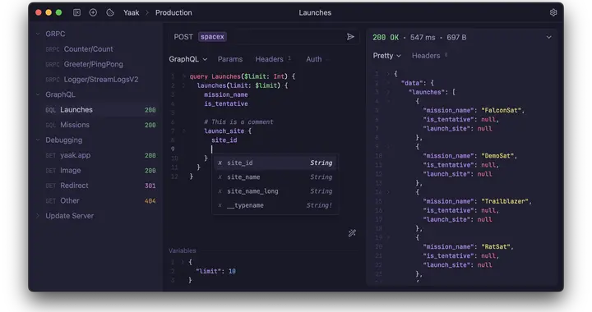Click the 547 ms response time
This screenshot has height=312, width=592.
423,37
